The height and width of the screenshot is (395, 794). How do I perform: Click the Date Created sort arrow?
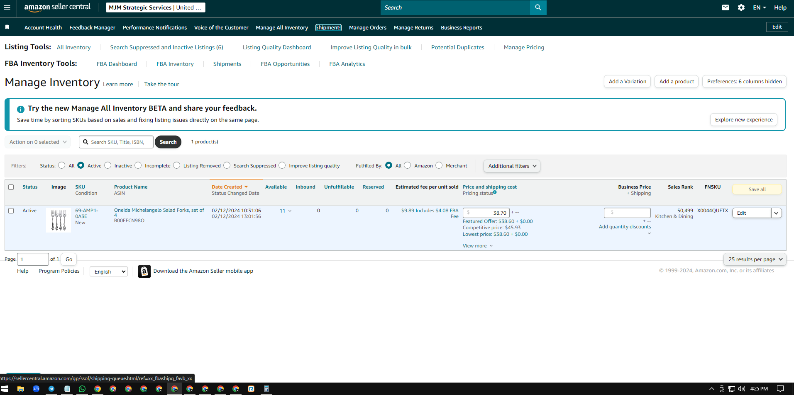(x=246, y=187)
